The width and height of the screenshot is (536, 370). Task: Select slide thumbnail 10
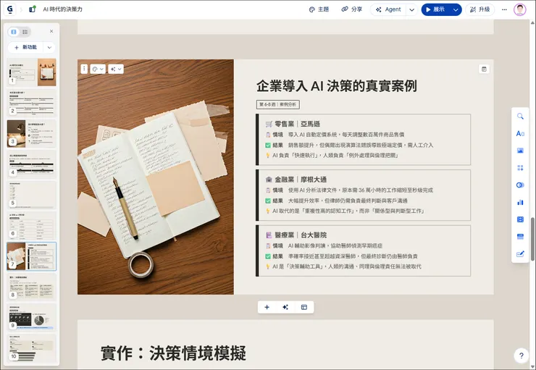[x=31, y=348]
